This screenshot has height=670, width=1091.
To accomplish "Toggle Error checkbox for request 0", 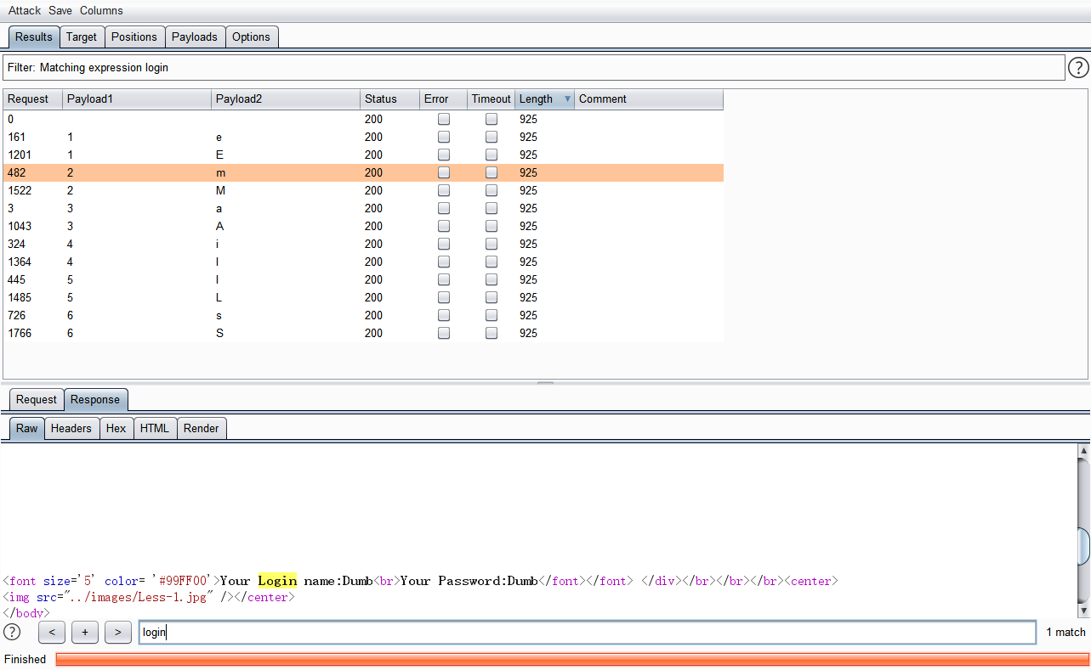I will coord(444,120).
